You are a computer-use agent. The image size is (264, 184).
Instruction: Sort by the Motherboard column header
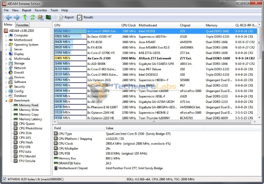(x=158, y=25)
